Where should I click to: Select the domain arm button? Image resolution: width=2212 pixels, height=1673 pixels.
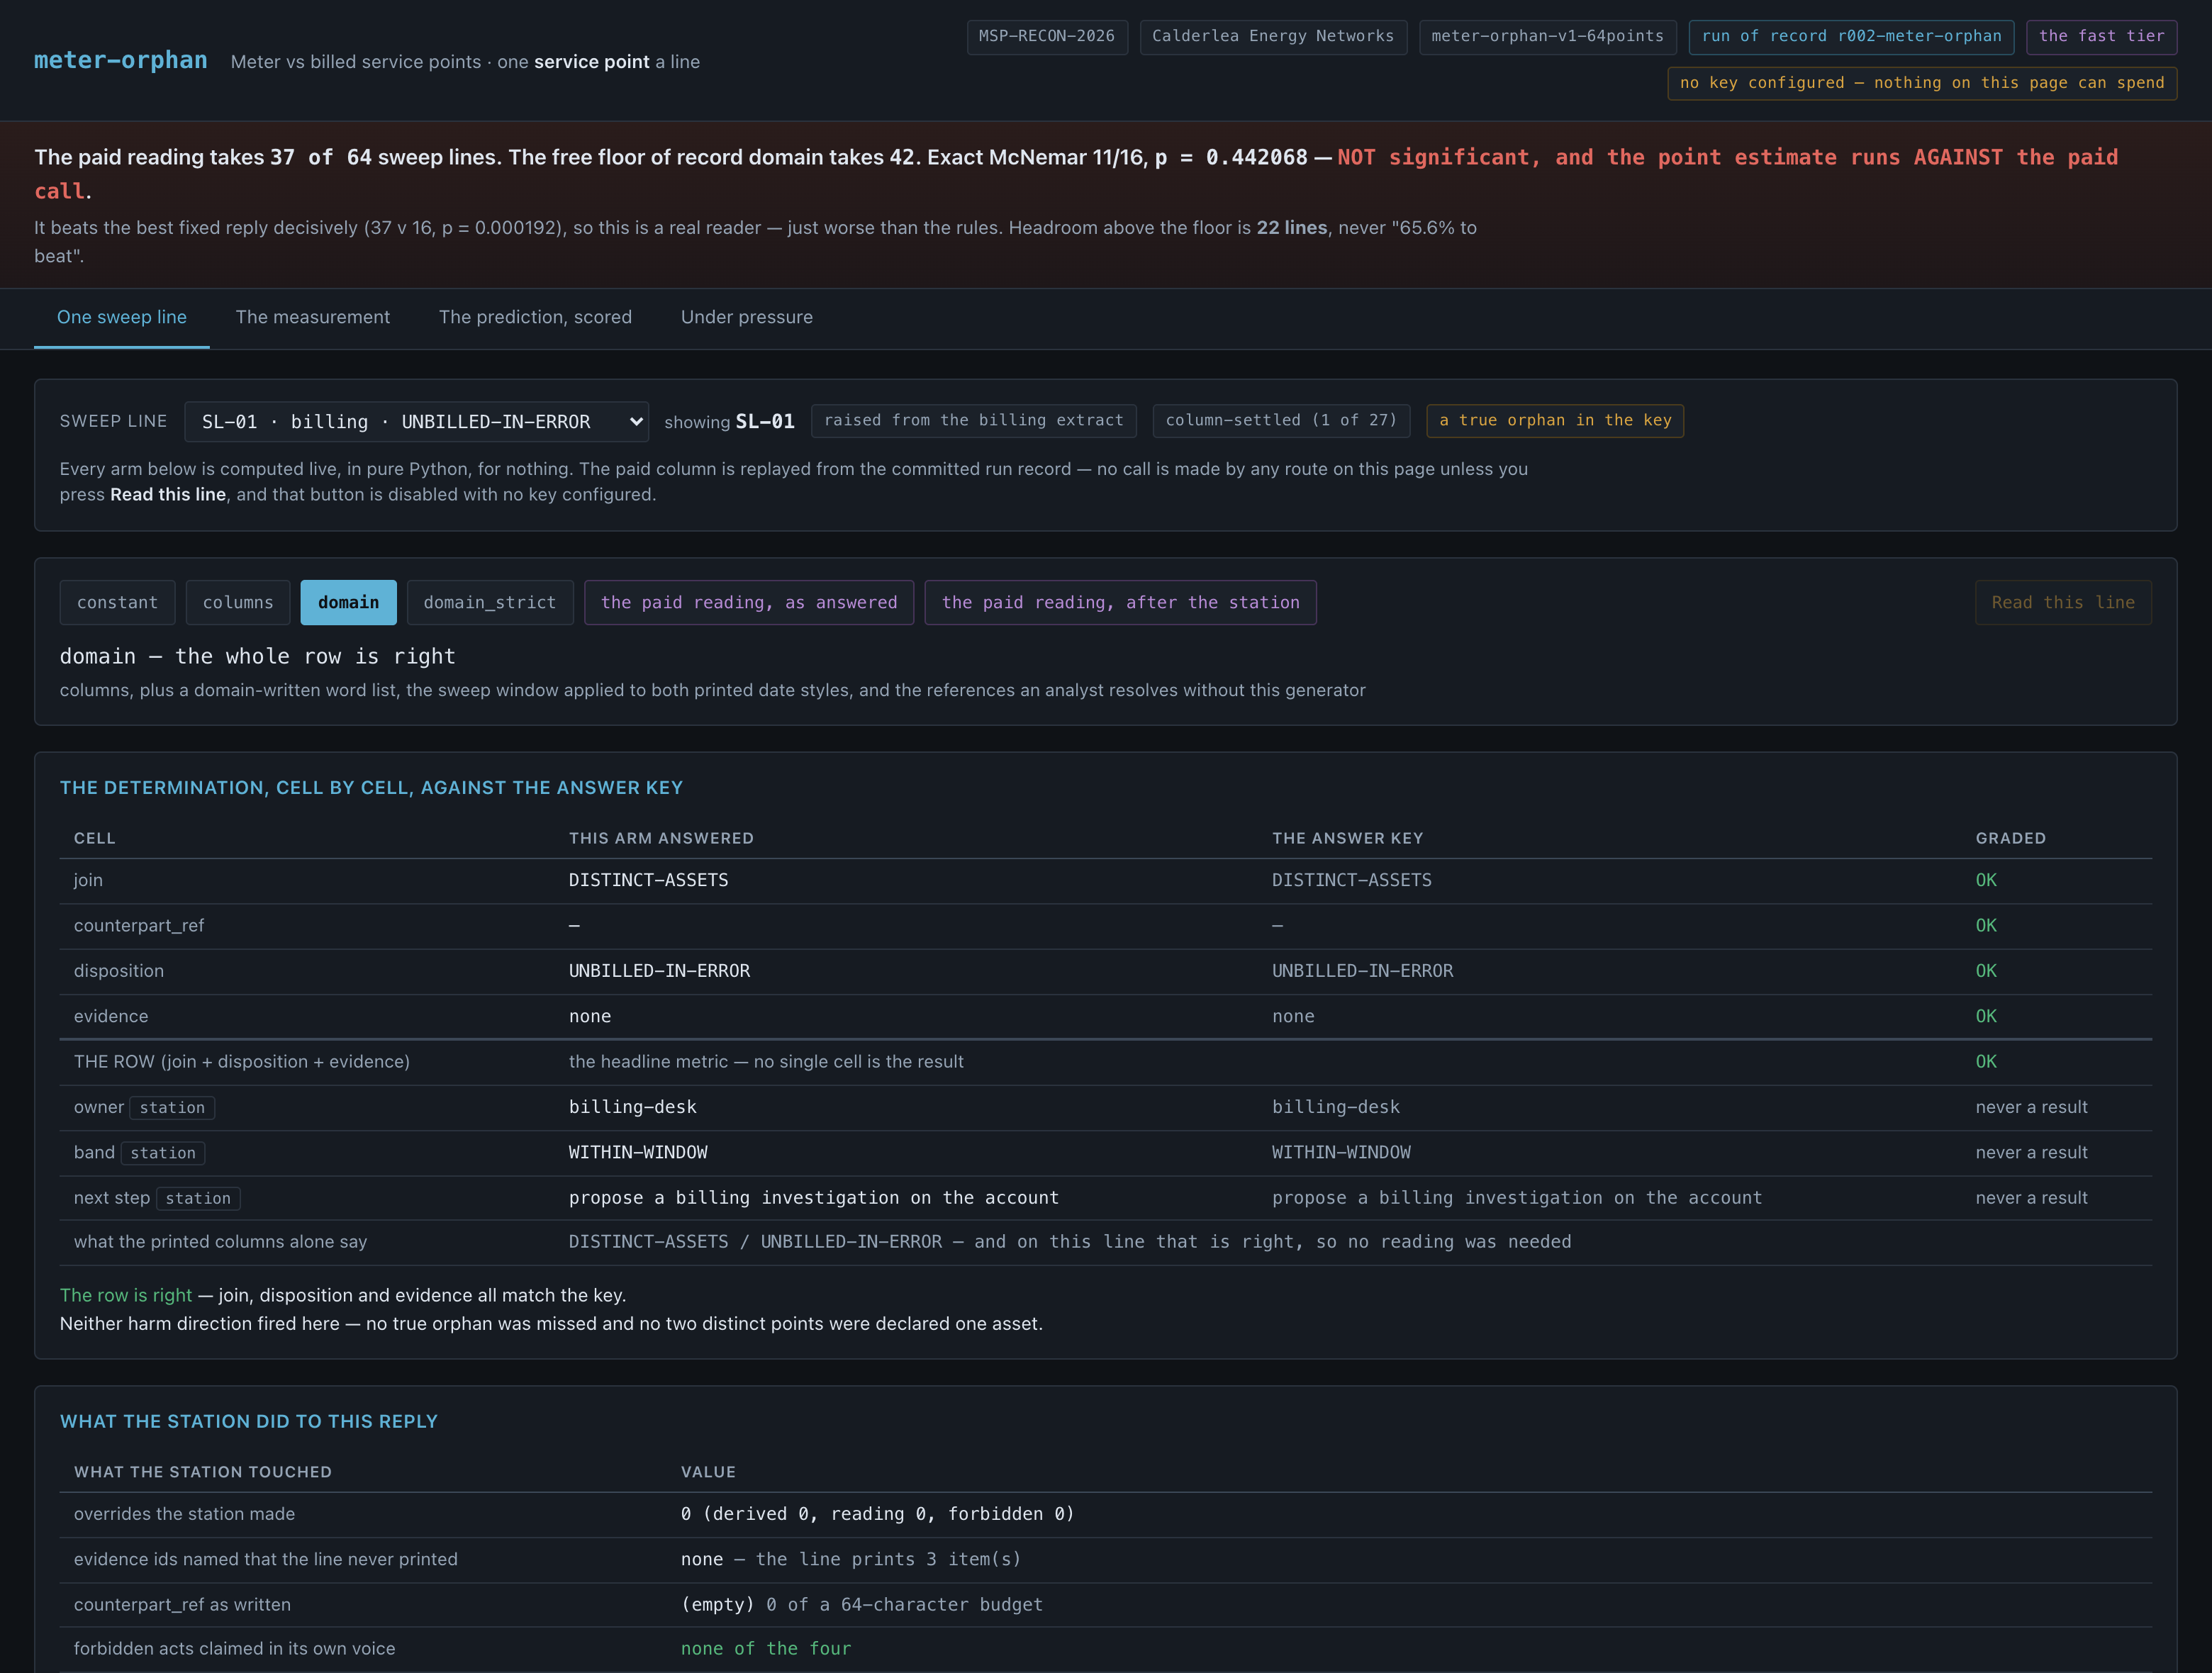click(x=348, y=602)
